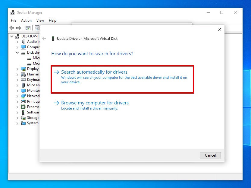This screenshot has width=251, height=188.
Task: Select the Mice category mouse icon
Action: (x=23, y=85)
